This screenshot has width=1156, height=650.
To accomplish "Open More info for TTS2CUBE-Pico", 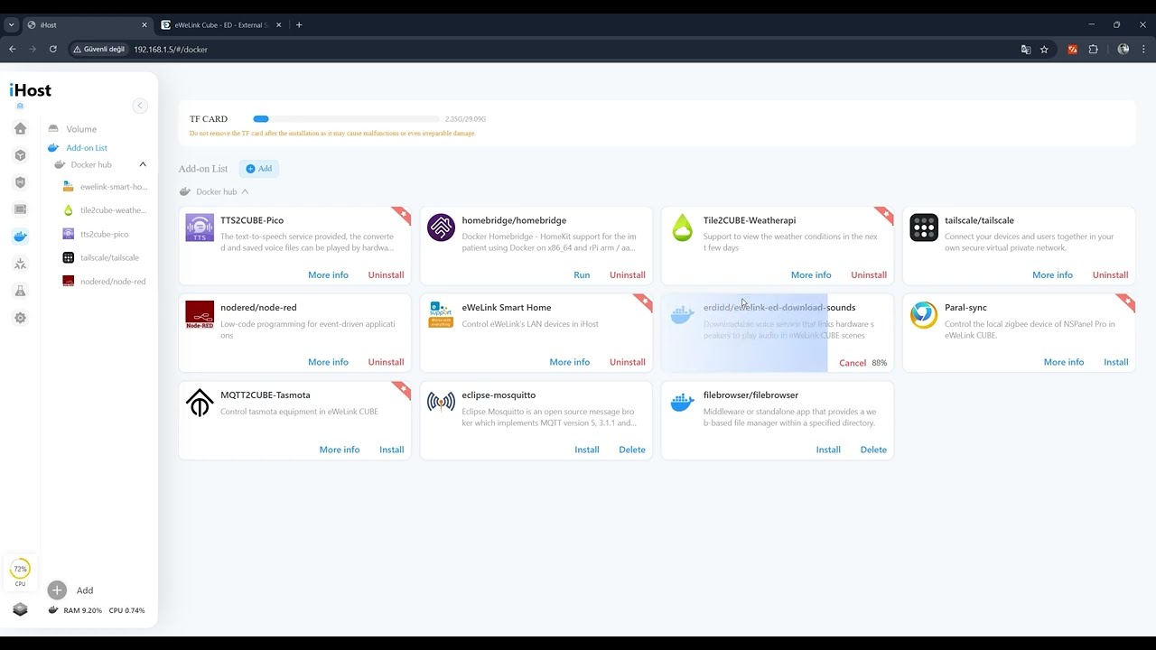I will [x=328, y=275].
